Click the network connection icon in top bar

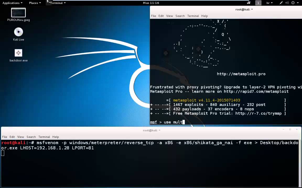point(281,3)
